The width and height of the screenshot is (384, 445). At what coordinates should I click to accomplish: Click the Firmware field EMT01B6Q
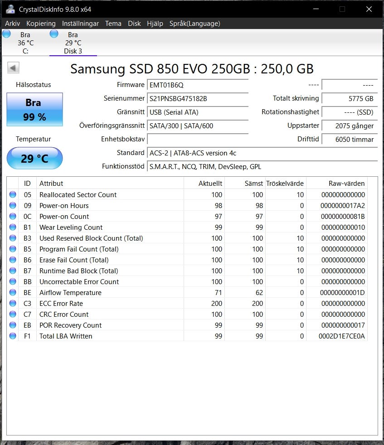point(198,85)
